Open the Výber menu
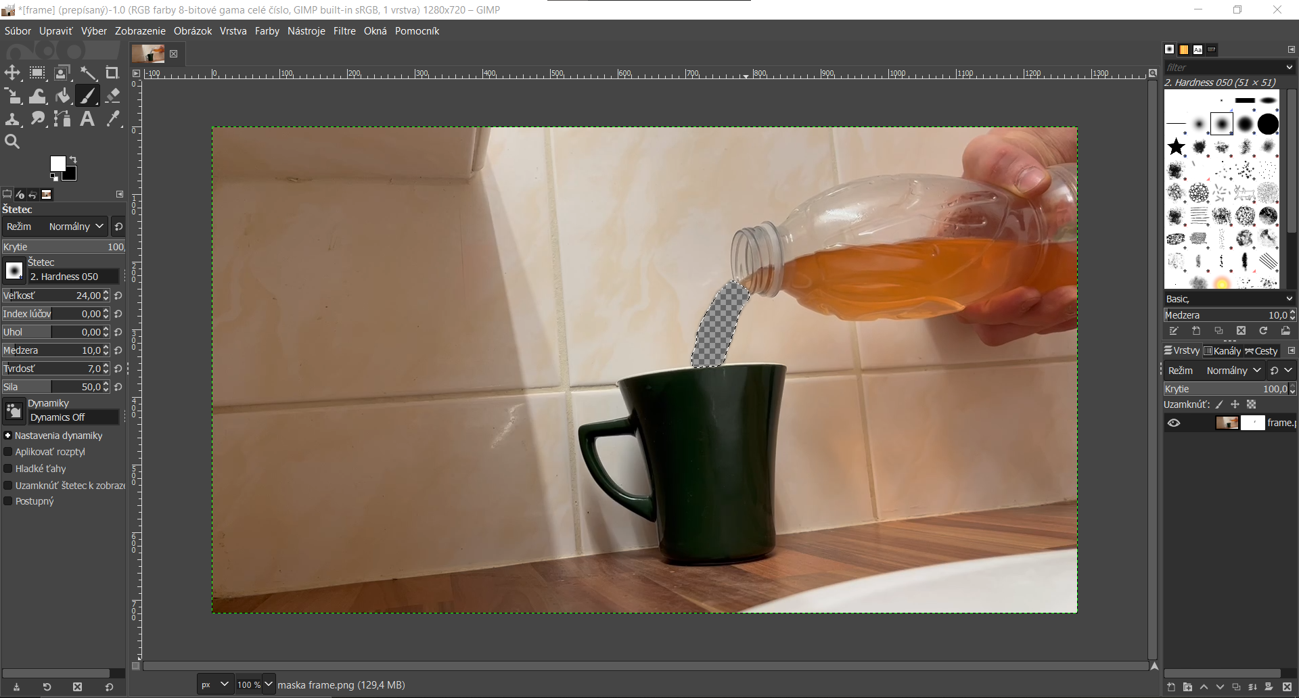This screenshot has height=698, width=1299. 94,31
